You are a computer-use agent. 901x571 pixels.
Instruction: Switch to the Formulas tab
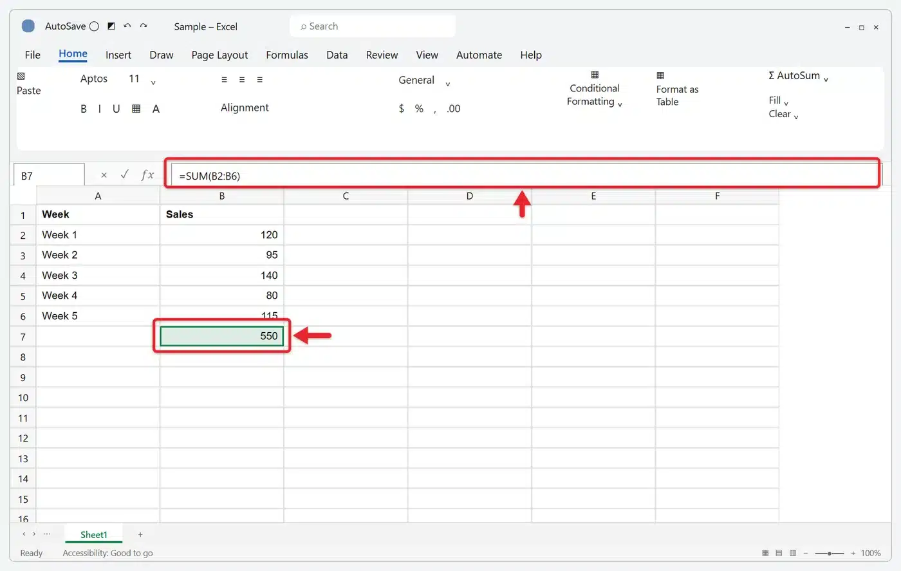click(x=287, y=55)
